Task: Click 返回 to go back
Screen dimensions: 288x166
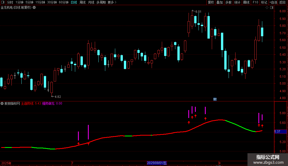Action: point(282,2)
